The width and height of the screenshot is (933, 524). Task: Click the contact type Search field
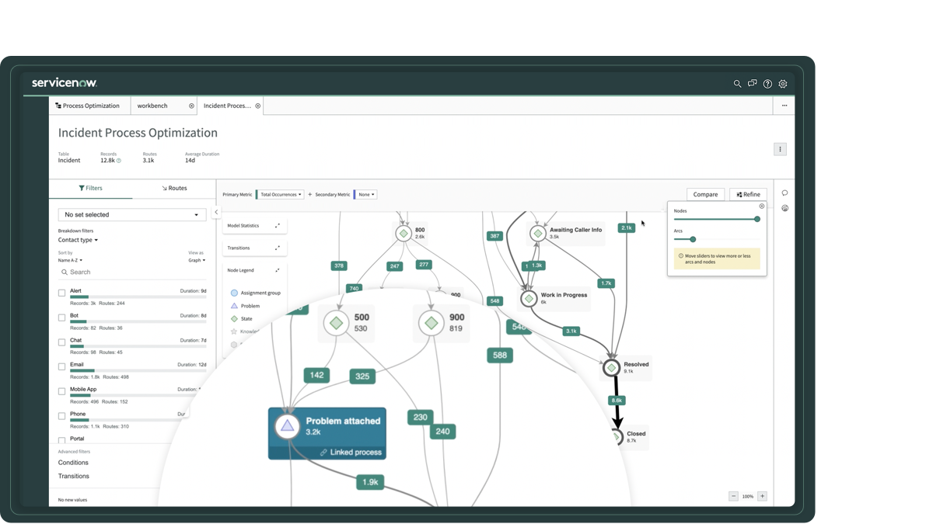click(132, 272)
